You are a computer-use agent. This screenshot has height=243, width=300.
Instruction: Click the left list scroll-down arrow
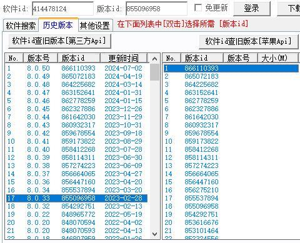(x=154, y=234)
